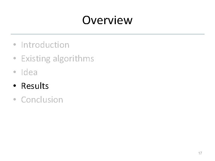Click the capital E in Existing
This screenshot has height=161, width=215.
coord(24,58)
